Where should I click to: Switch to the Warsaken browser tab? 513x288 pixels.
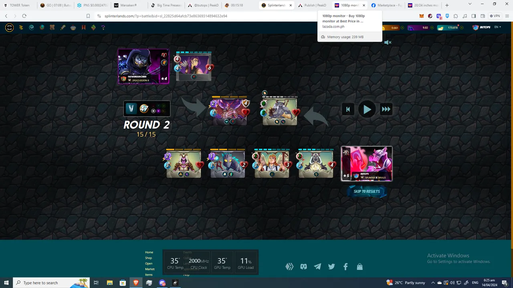(x=128, y=5)
